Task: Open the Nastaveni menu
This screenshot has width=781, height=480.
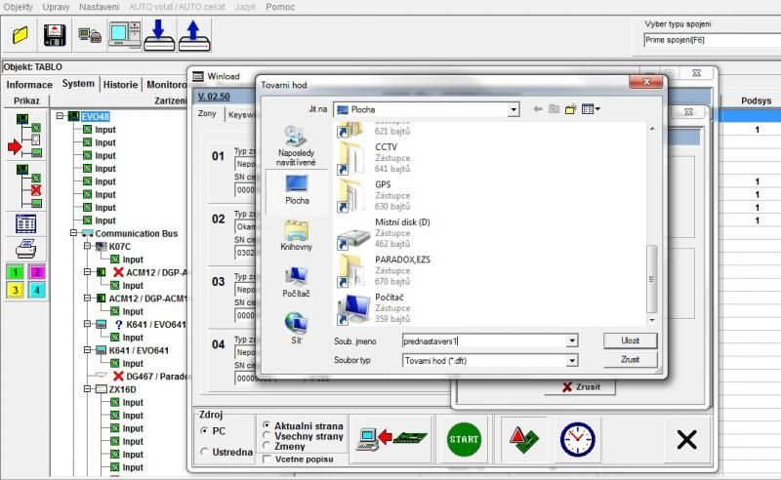Action: pyautogui.click(x=100, y=7)
